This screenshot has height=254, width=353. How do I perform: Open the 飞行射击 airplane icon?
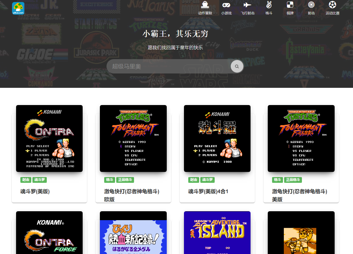pyautogui.click(x=247, y=5)
